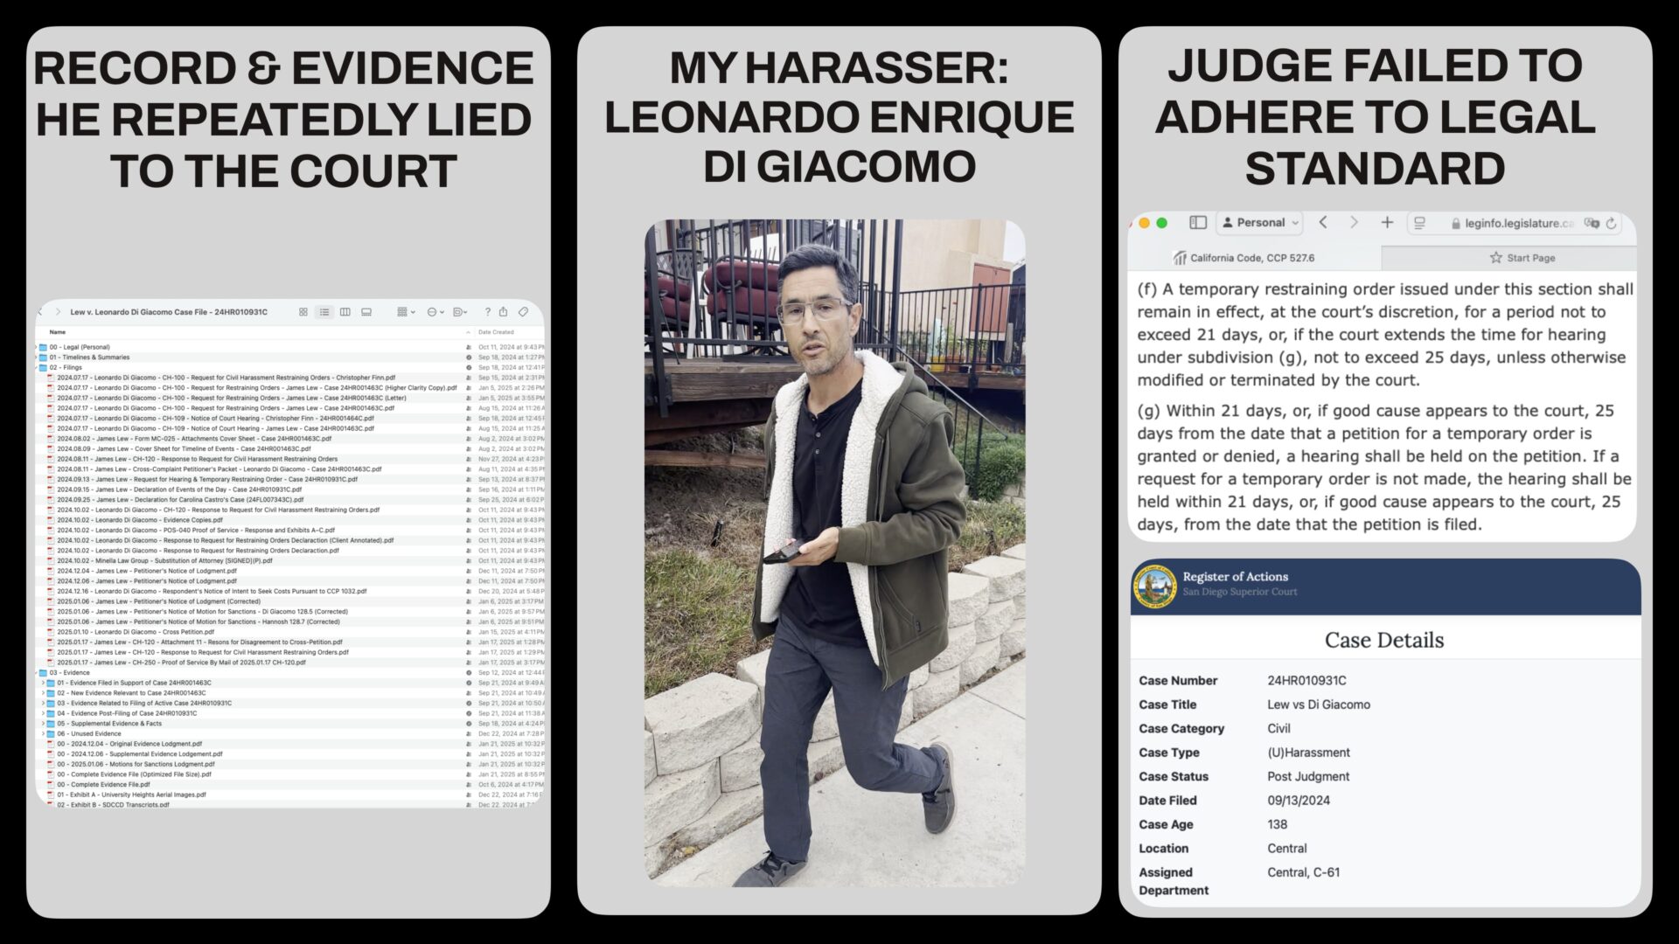1679x944 pixels.
Task: Expand 01 - Evidence Filed in Support folder
Action: (x=44, y=683)
